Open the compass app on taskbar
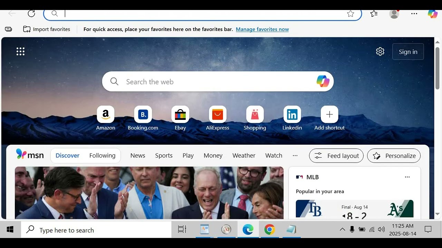 226,229
